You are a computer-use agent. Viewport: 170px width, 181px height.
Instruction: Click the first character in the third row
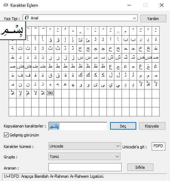click(x=13, y=49)
